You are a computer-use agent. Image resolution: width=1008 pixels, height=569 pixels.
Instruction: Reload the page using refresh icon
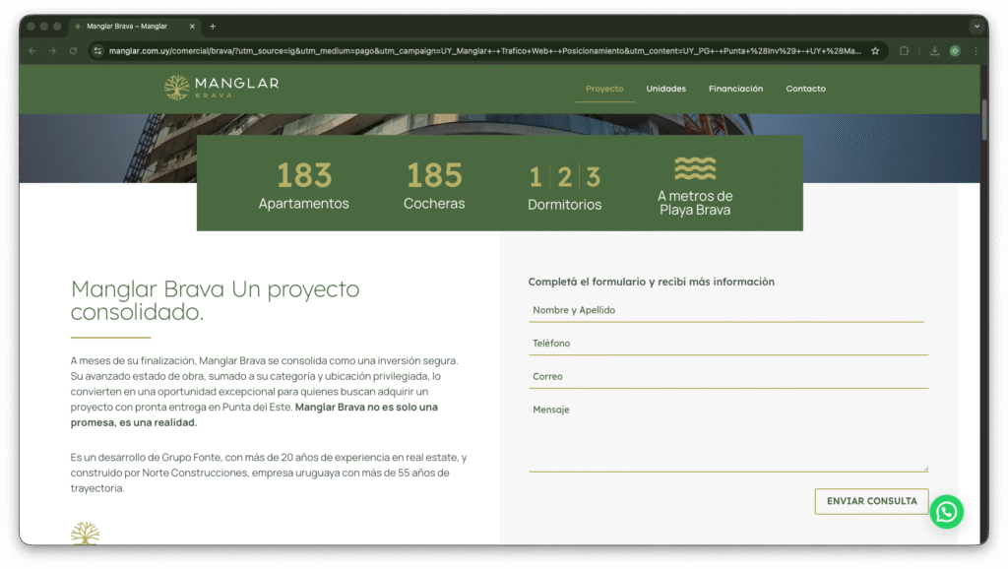click(73, 51)
